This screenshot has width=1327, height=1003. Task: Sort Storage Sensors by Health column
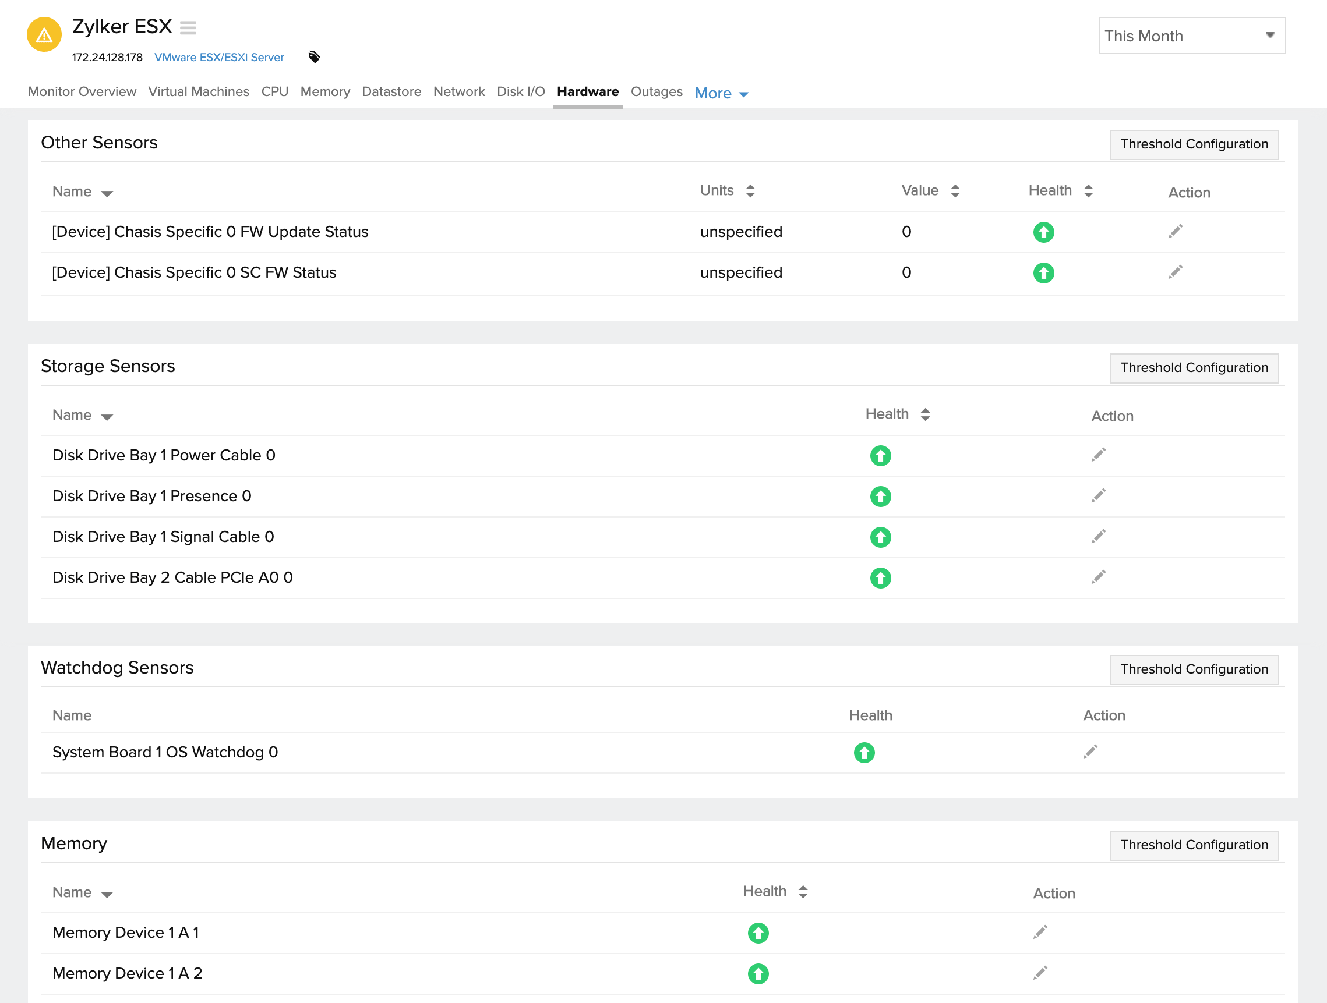925,414
